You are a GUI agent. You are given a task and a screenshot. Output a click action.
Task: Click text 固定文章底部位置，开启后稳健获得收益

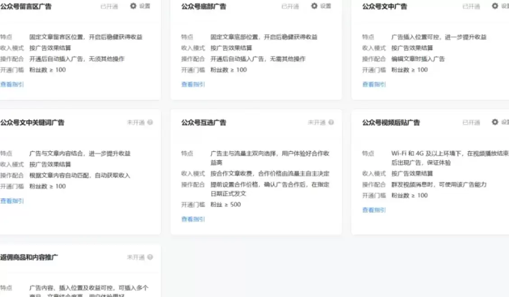[264, 37]
